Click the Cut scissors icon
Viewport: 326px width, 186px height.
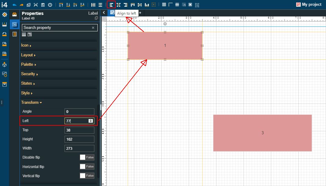36,5
